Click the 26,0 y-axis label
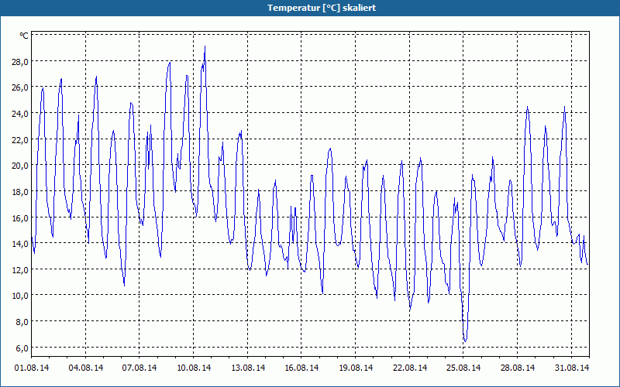This screenshot has width=620, height=387. point(20,87)
